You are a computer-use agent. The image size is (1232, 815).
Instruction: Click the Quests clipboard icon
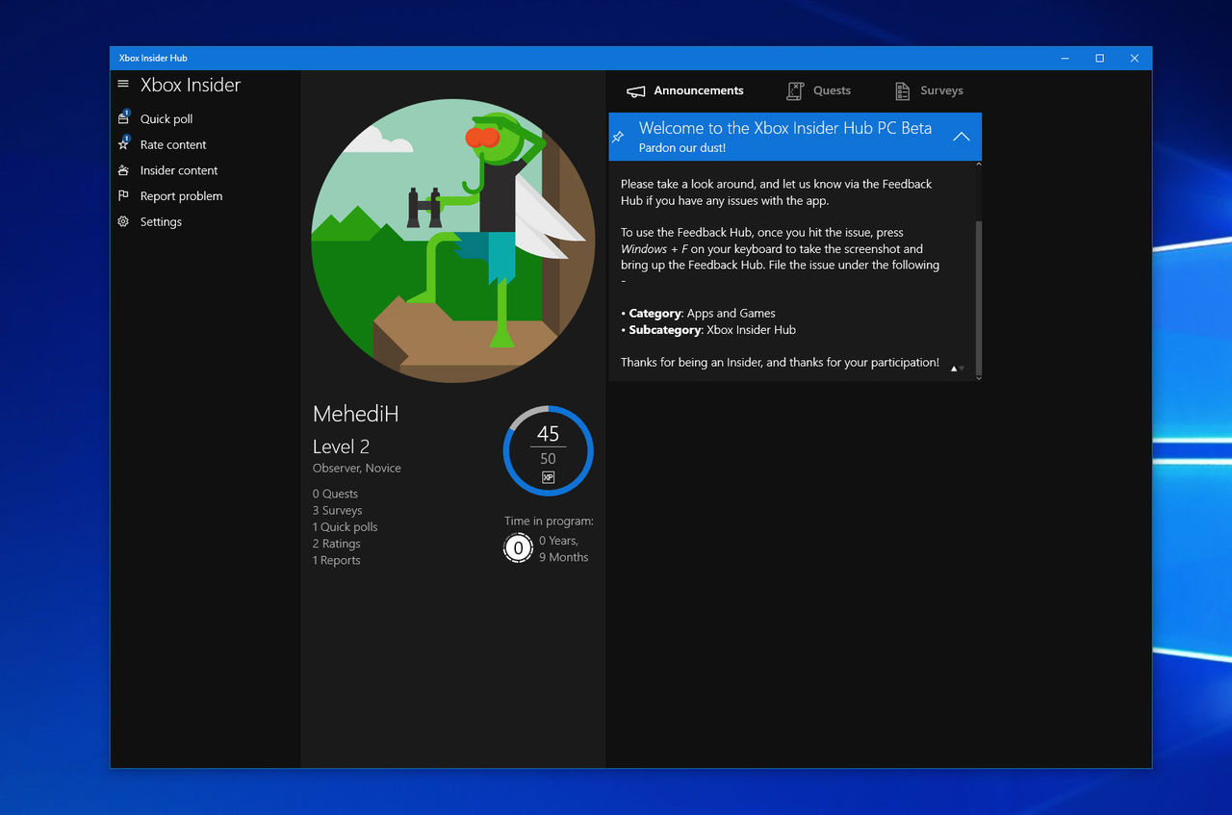tap(795, 90)
